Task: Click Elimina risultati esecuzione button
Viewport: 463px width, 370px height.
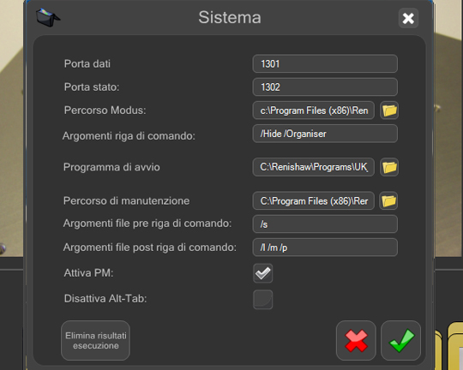Action: pyautogui.click(x=96, y=341)
